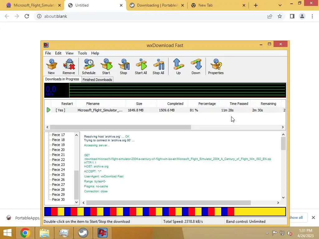Screen dimensions: 319x239
Task: Click the wxDownload Fast title bar icon
Action: pos(46,45)
